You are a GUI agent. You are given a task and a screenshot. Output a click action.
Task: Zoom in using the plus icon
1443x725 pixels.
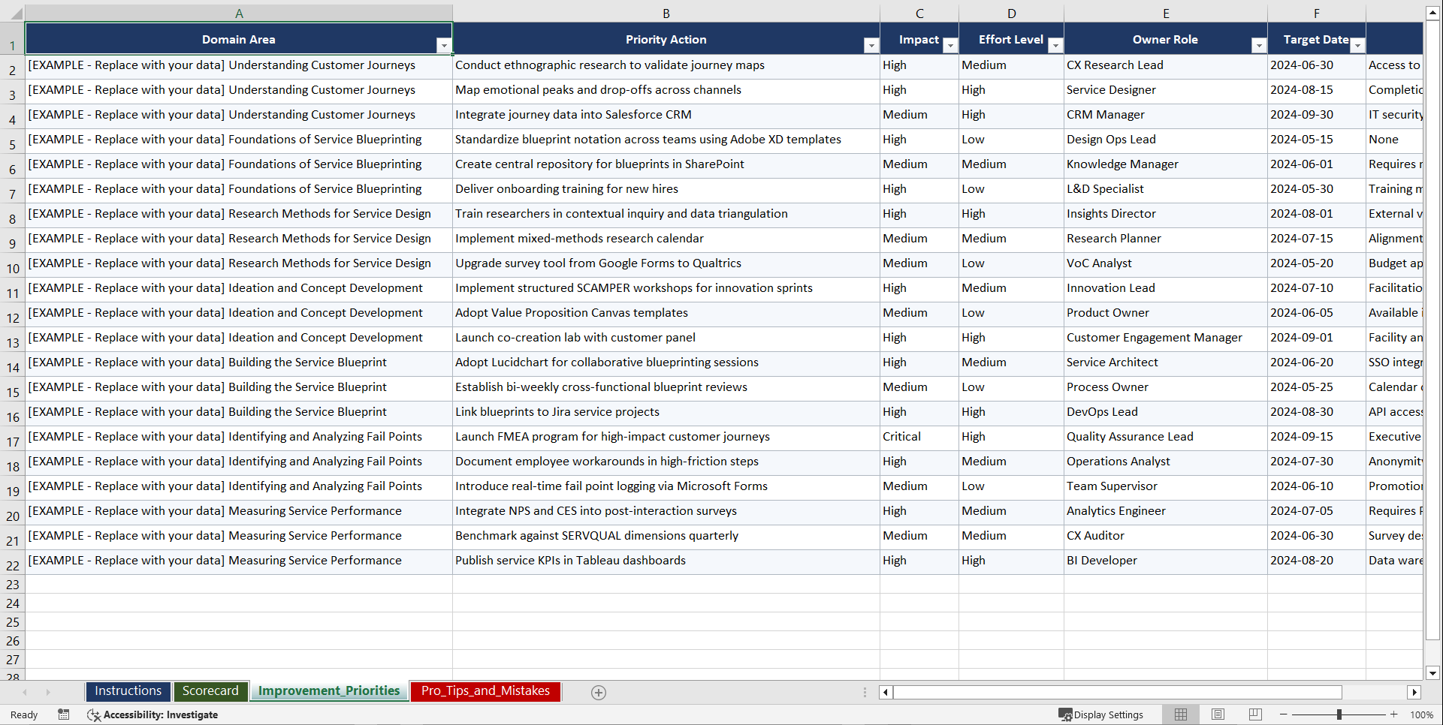pyautogui.click(x=1393, y=714)
